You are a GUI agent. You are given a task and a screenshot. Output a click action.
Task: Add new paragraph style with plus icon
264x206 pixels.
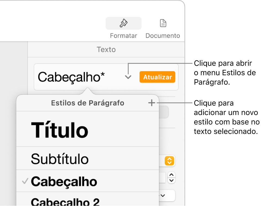coord(152,103)
